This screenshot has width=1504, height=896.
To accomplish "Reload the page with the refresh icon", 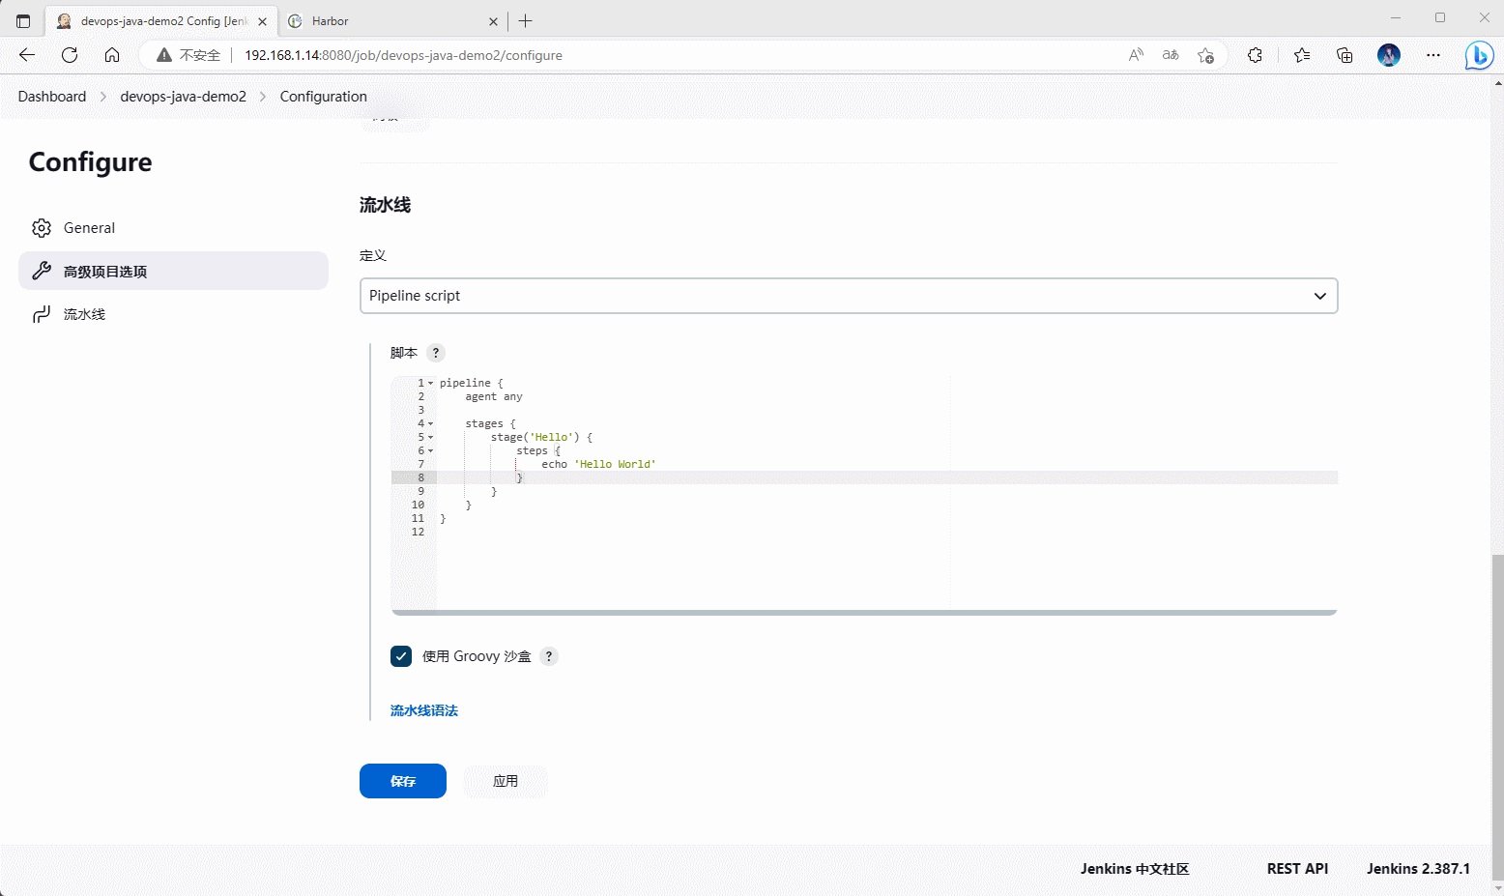I will point(70,55).
